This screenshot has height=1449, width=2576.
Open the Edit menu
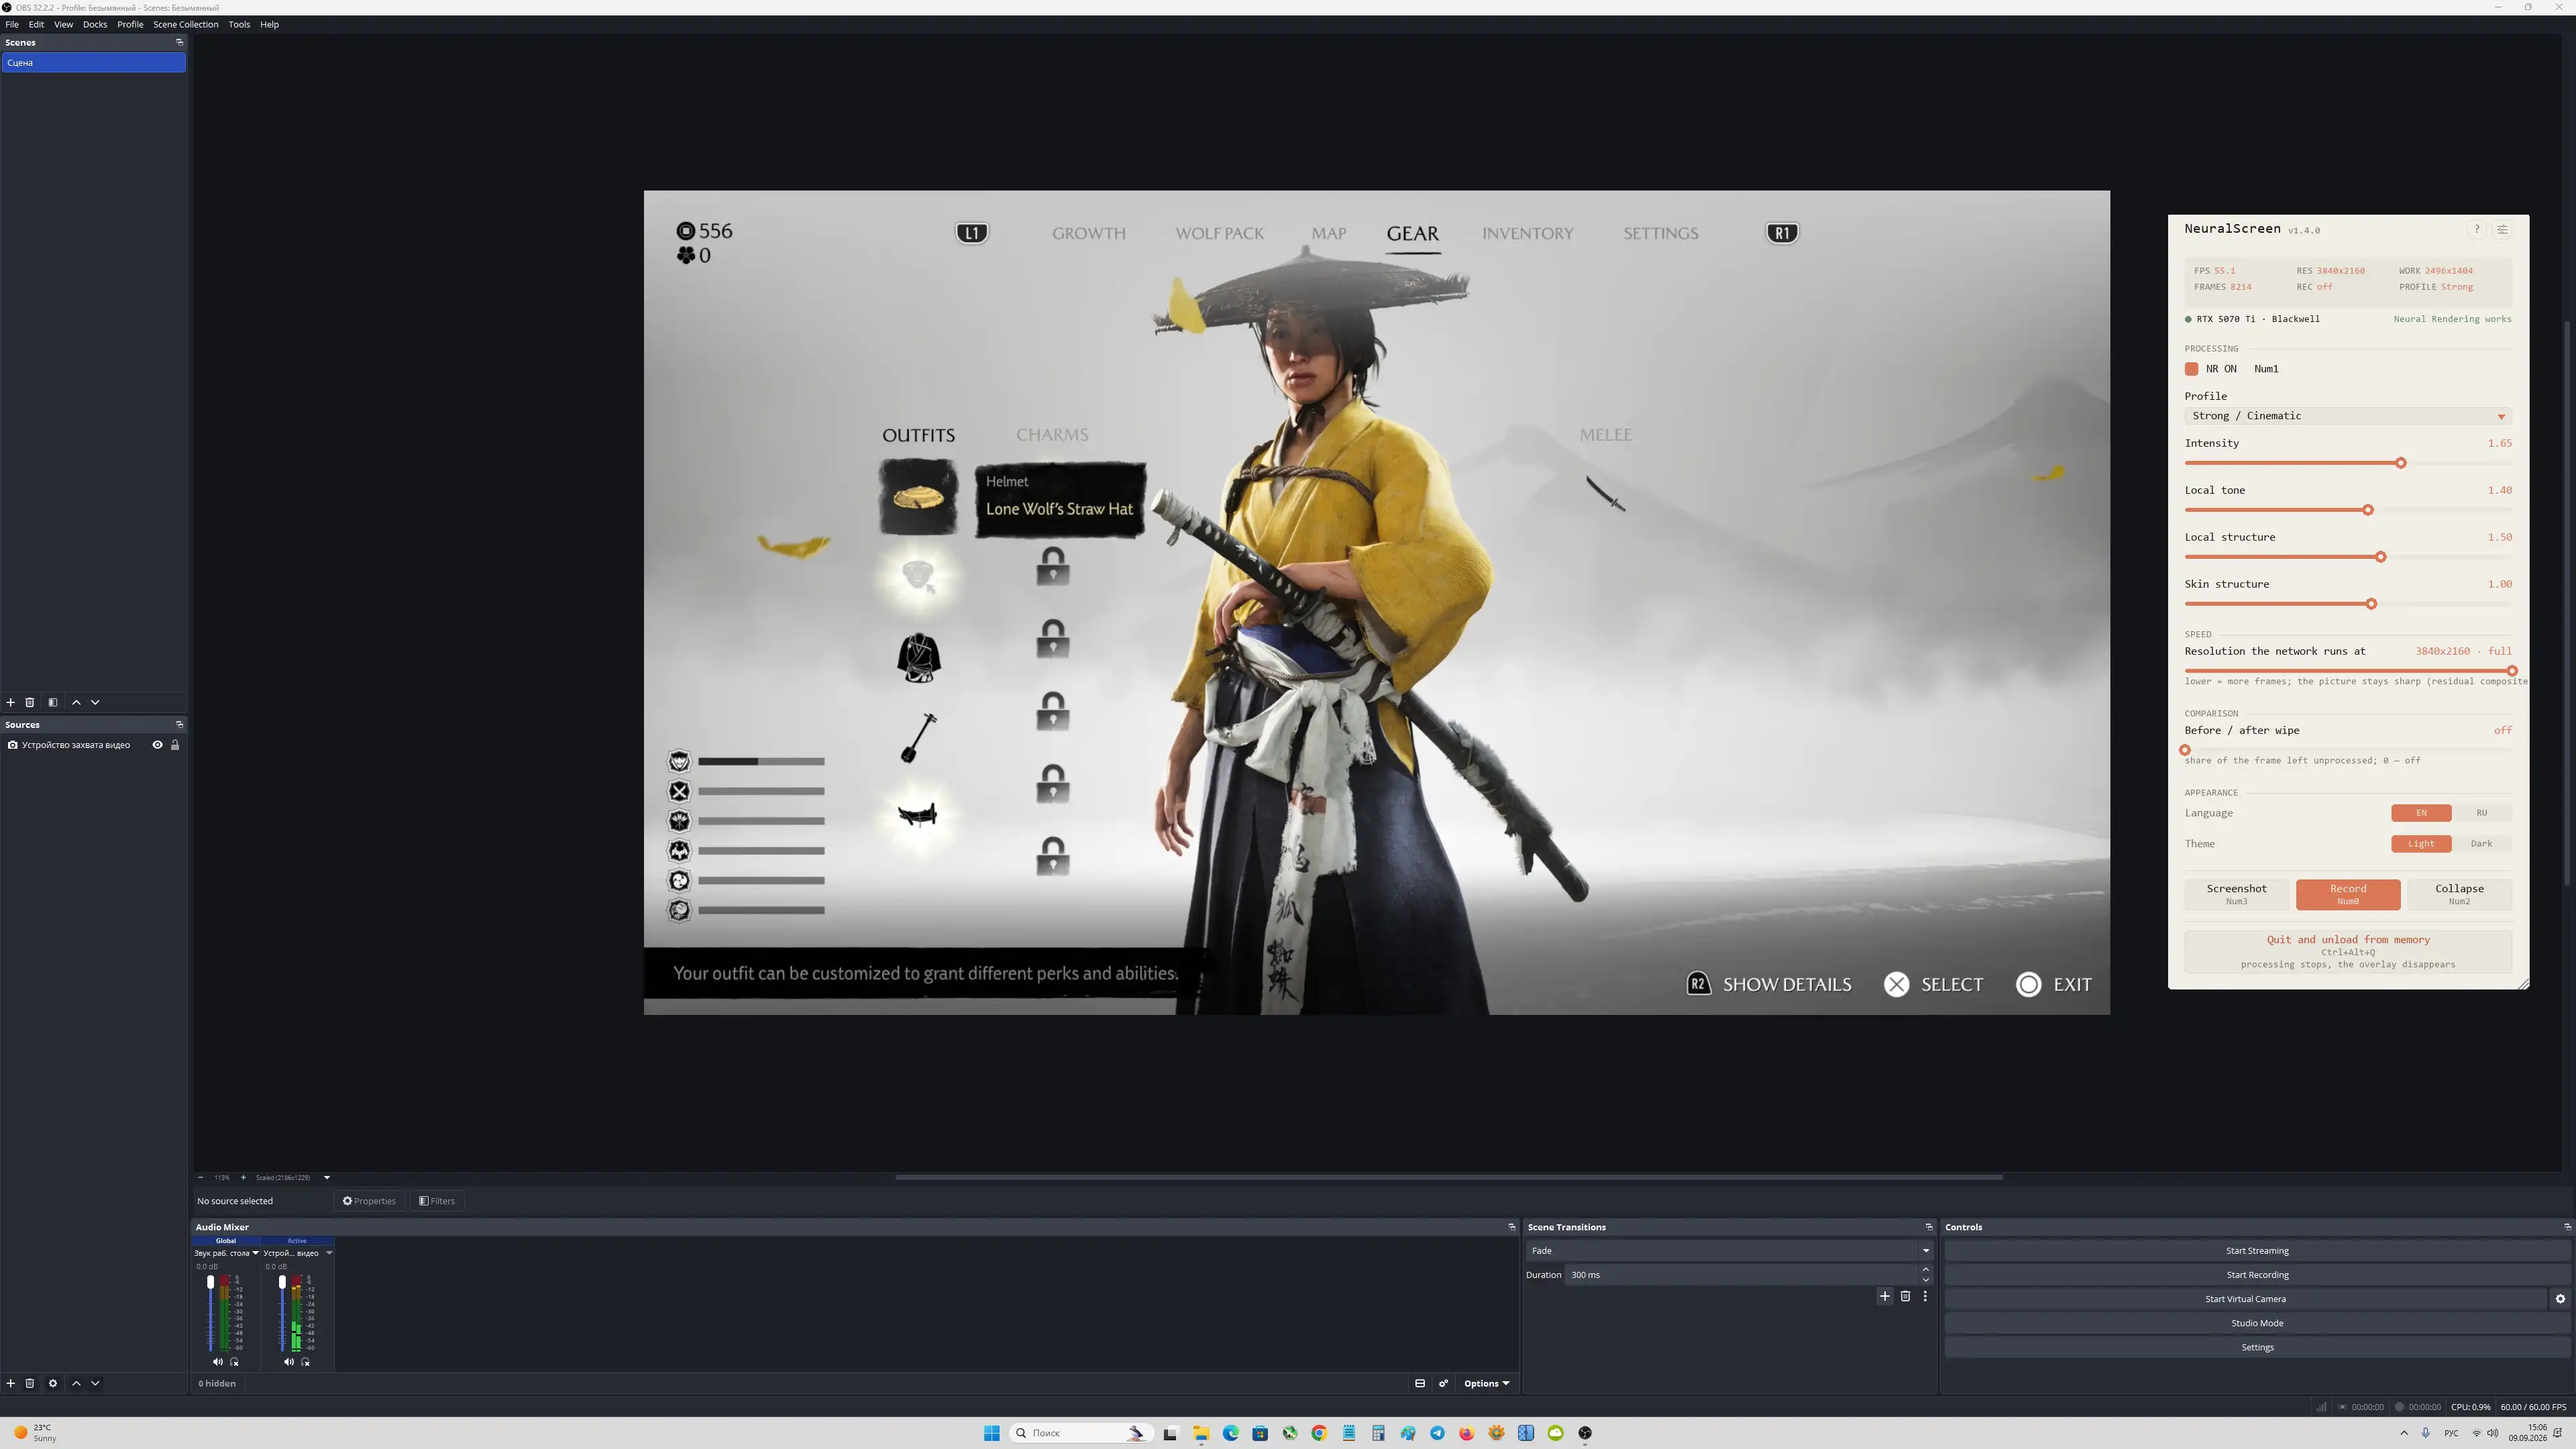[36, 24]
